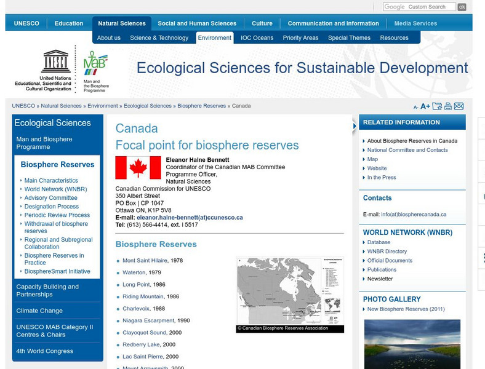Go to About us submenu

(x=108, y=38)
